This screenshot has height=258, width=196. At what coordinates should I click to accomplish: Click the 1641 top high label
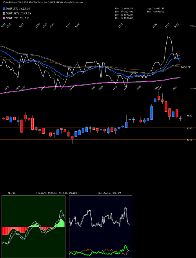click(21, 25)
